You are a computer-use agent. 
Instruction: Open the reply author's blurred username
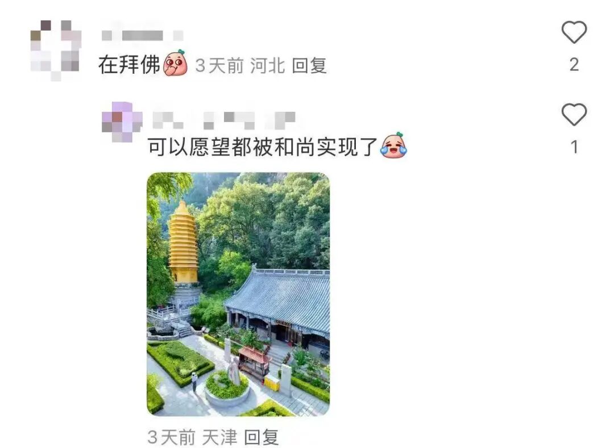pyautogui.click(x=223, y=120)
